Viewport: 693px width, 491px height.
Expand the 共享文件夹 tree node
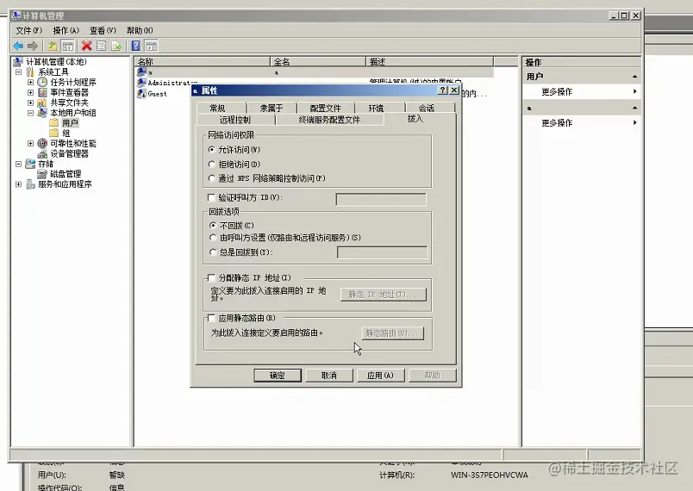(30, 103)
